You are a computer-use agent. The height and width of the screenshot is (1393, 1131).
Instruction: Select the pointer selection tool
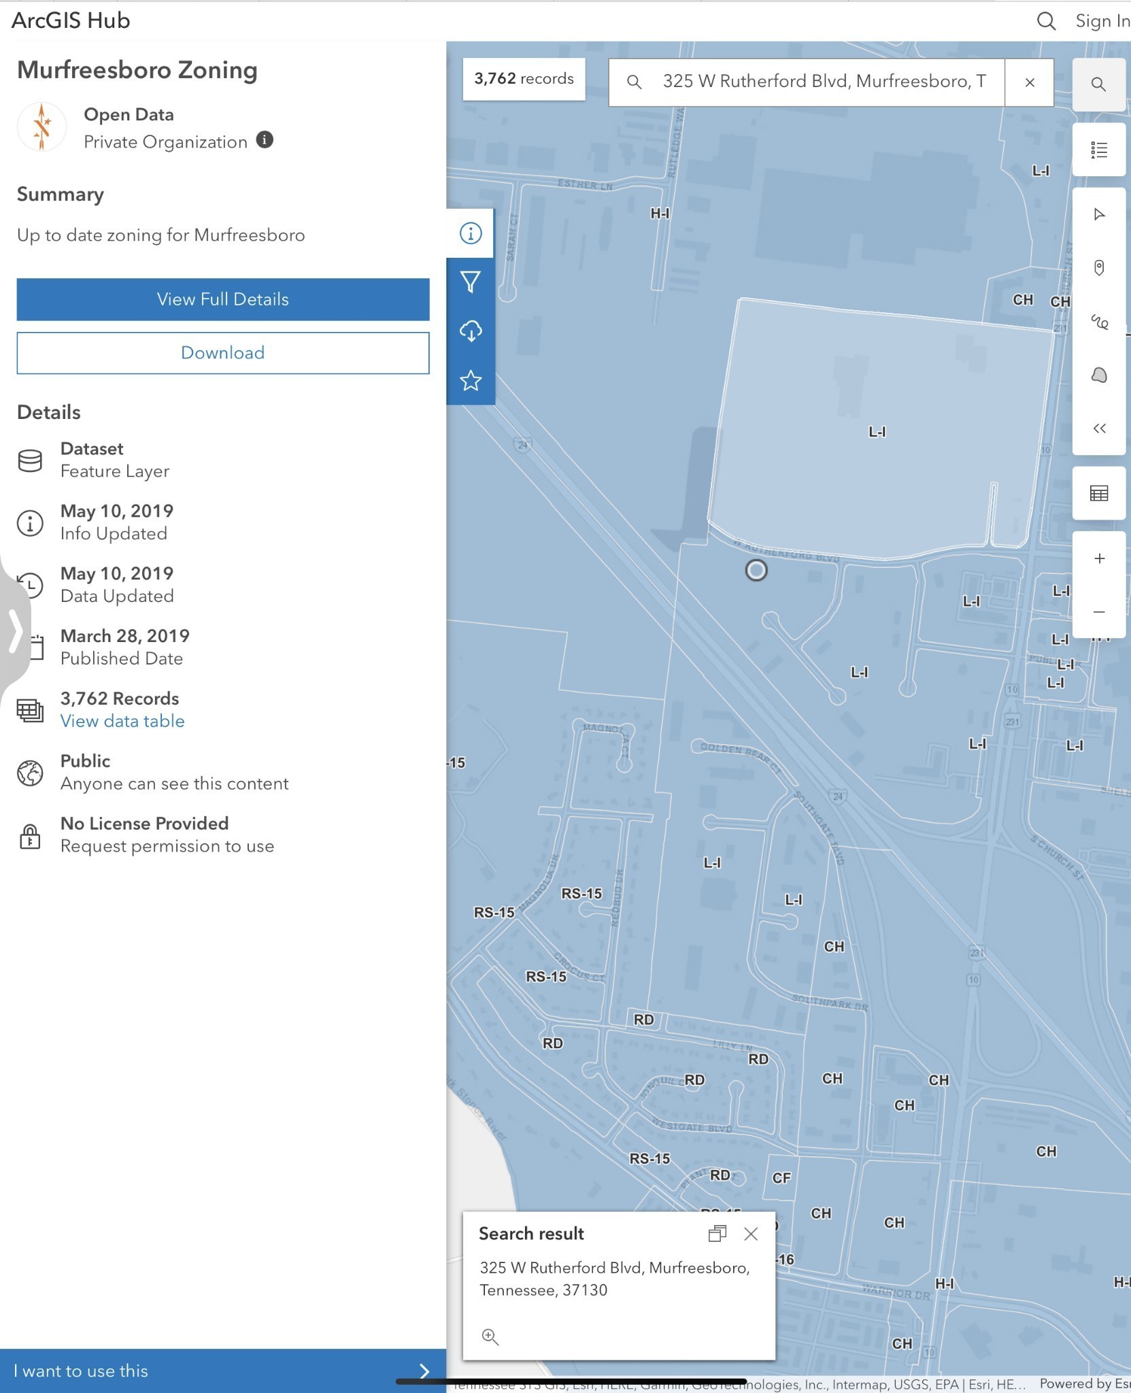pos(1098,215)
